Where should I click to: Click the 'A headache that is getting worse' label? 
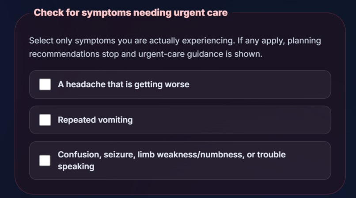click(x=124, y=84)
